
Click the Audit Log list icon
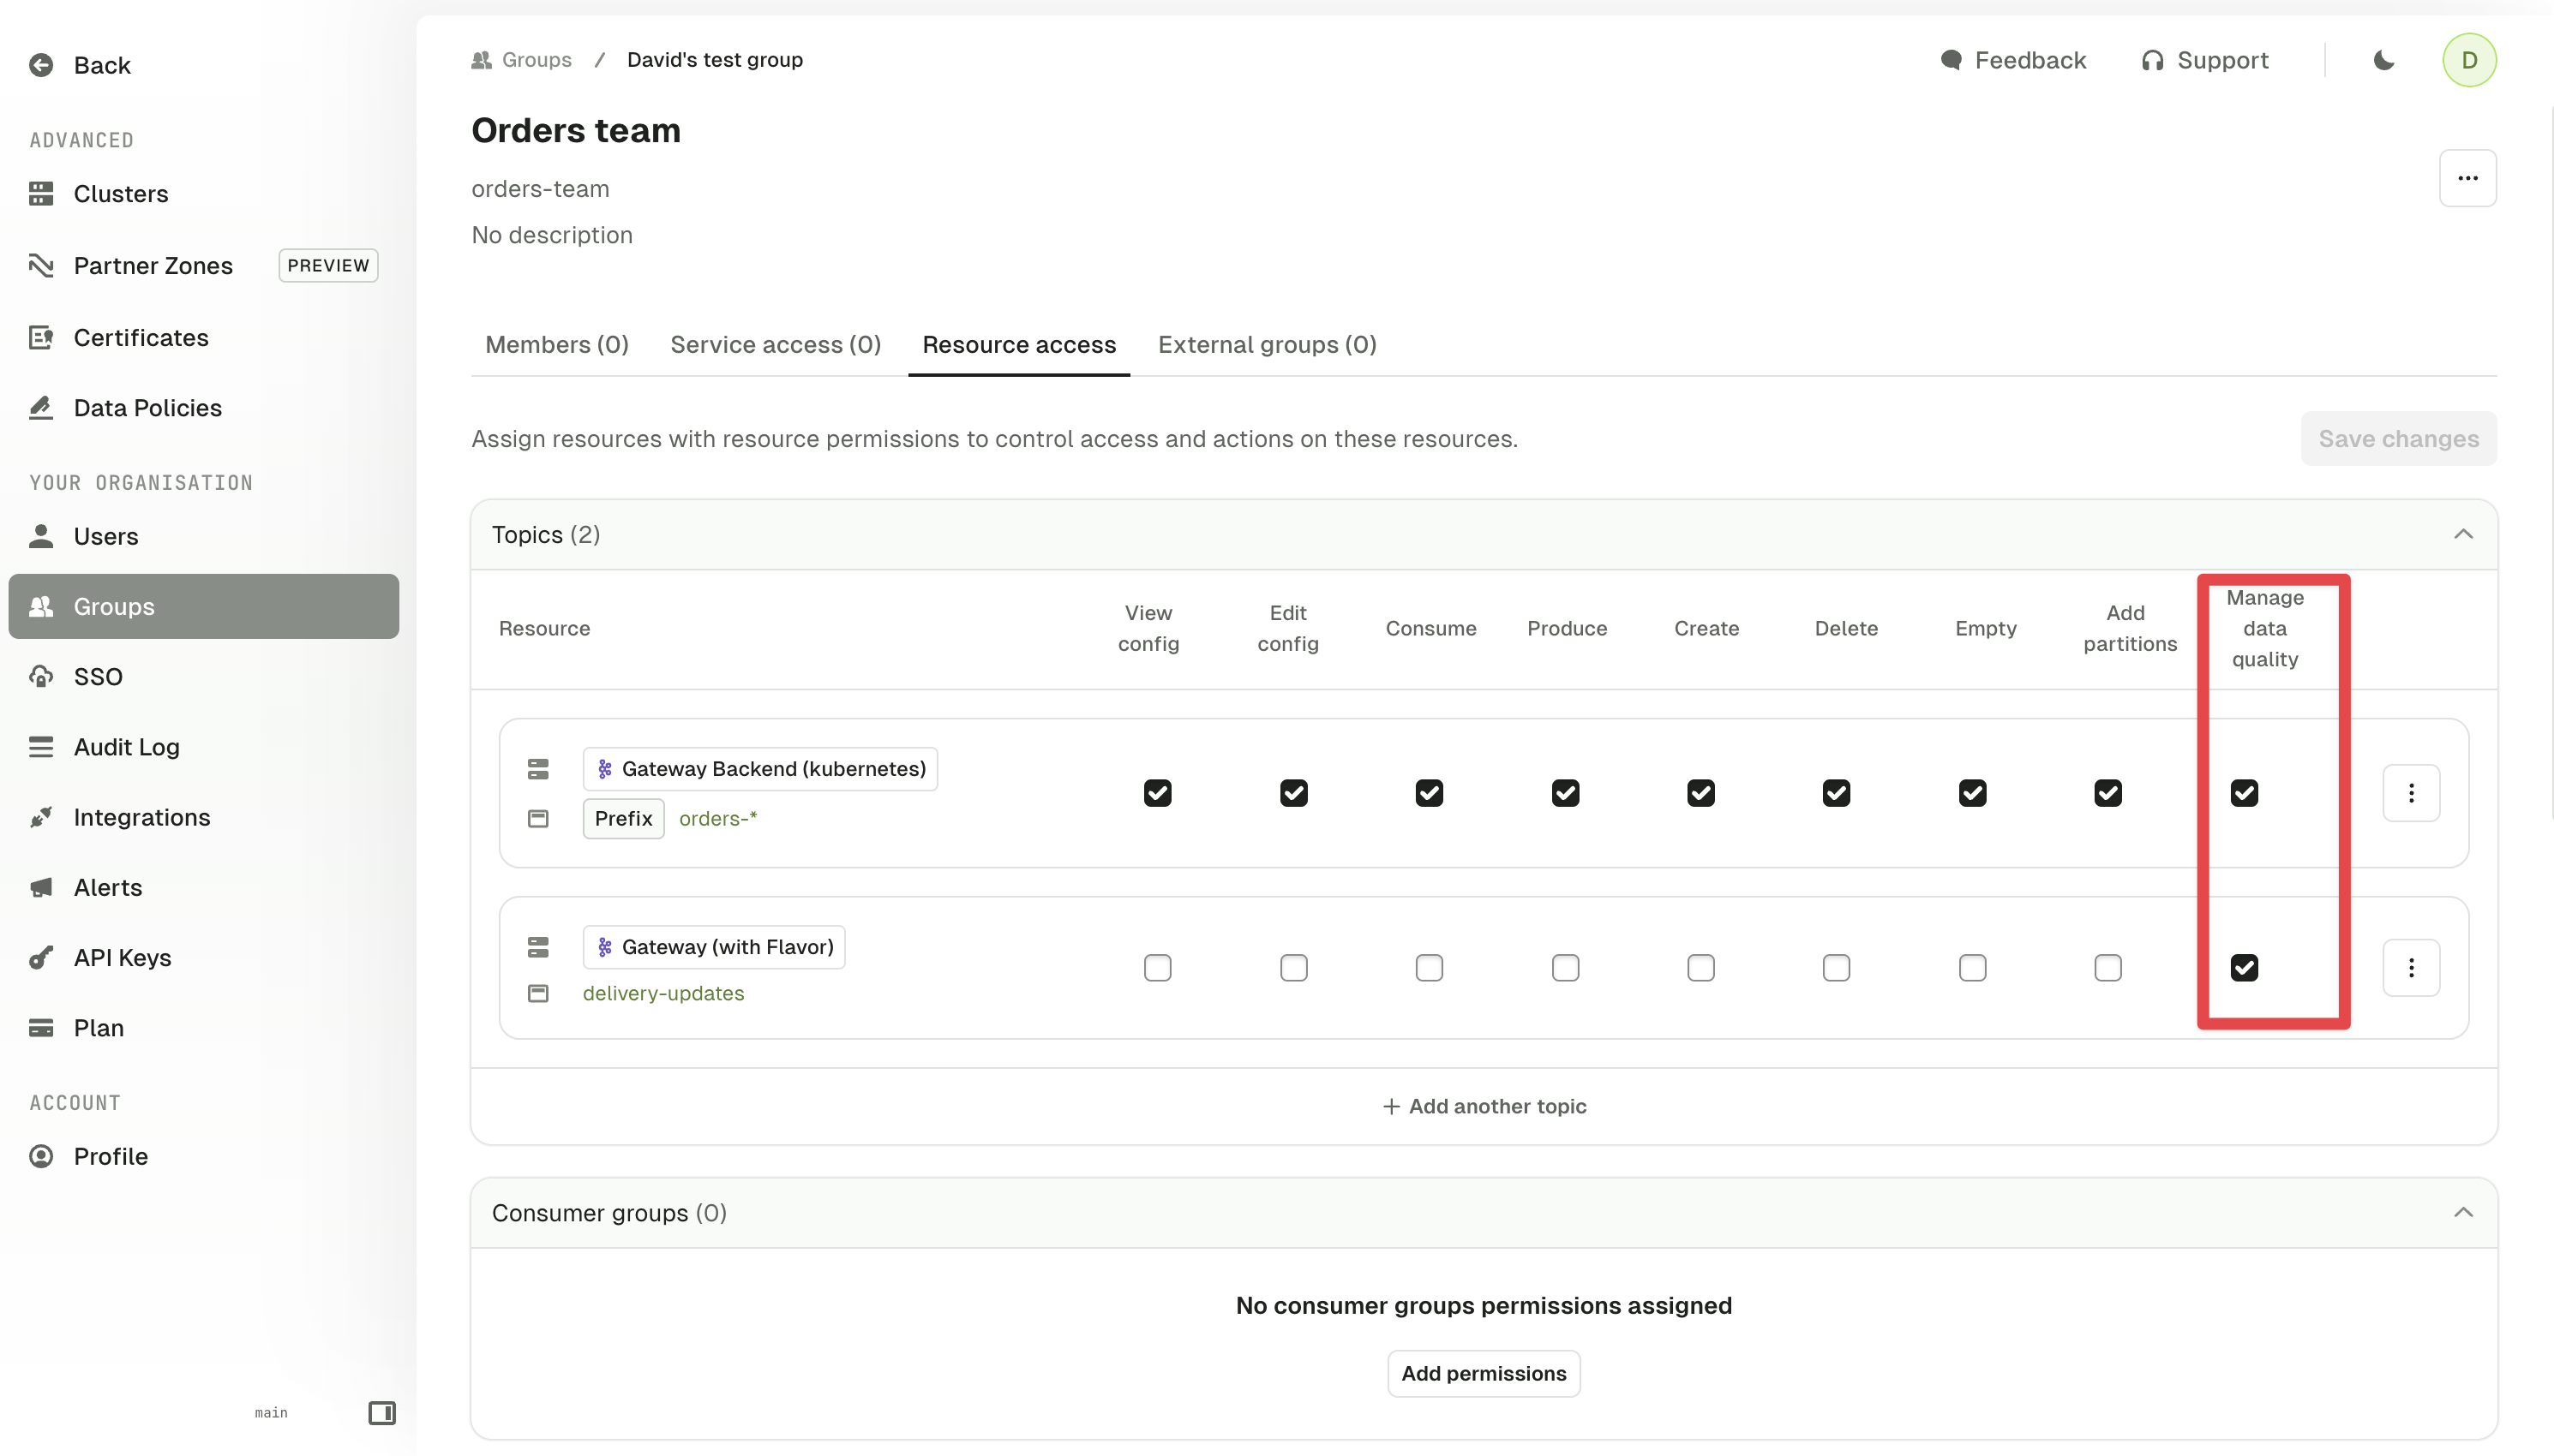pos(41,746)
